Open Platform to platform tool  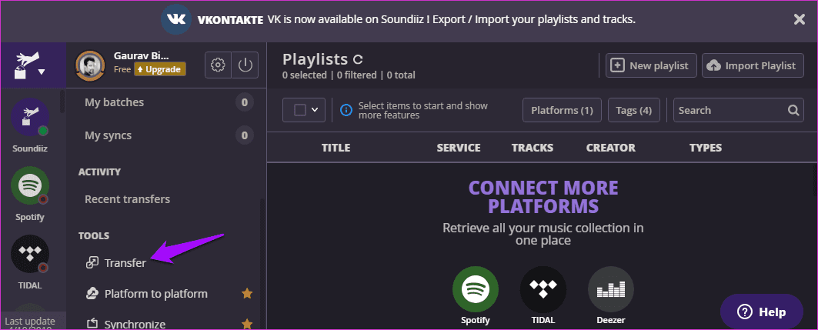click(x=146, y=294)
